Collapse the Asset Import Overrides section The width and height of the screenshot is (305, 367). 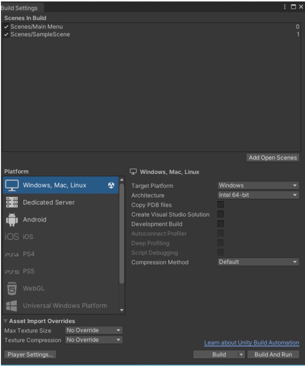pyautogui.click(x=6, y=321)
